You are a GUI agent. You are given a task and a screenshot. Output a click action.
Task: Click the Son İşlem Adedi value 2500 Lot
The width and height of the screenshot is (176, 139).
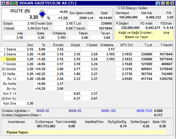point(86,18)
